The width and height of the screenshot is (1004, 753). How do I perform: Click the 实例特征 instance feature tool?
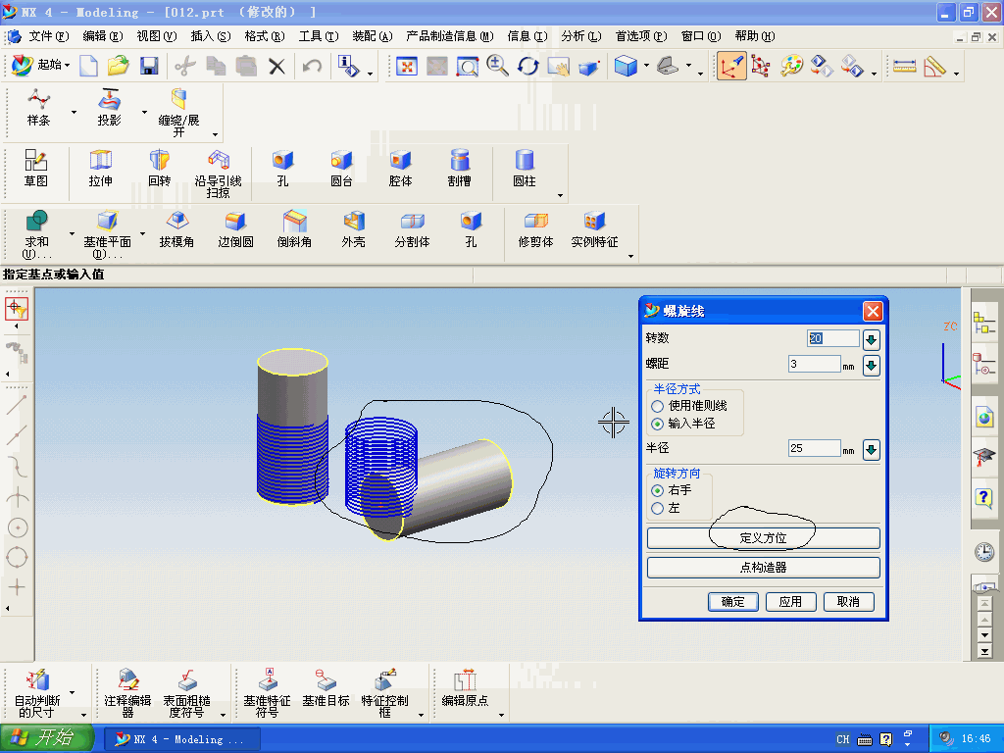click(x=595, y=228)
